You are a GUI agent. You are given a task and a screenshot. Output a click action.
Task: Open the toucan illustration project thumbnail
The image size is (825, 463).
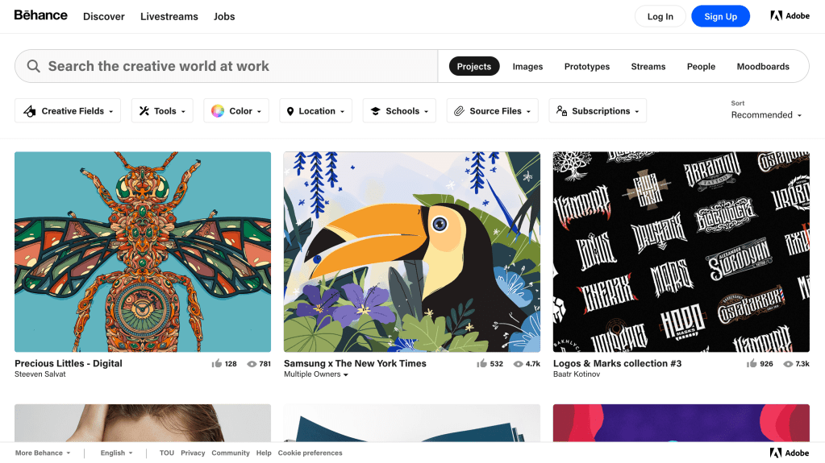pos(411,251)
